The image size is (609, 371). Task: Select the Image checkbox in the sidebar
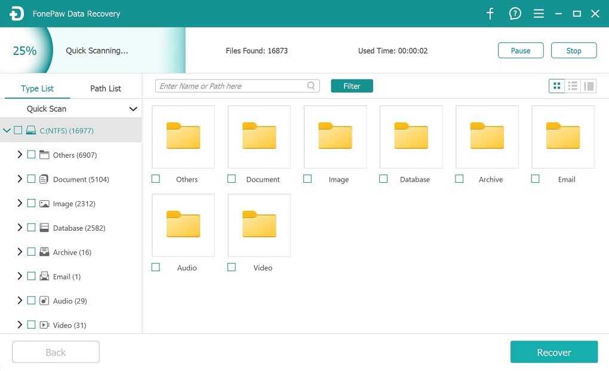tap(32, 203)
